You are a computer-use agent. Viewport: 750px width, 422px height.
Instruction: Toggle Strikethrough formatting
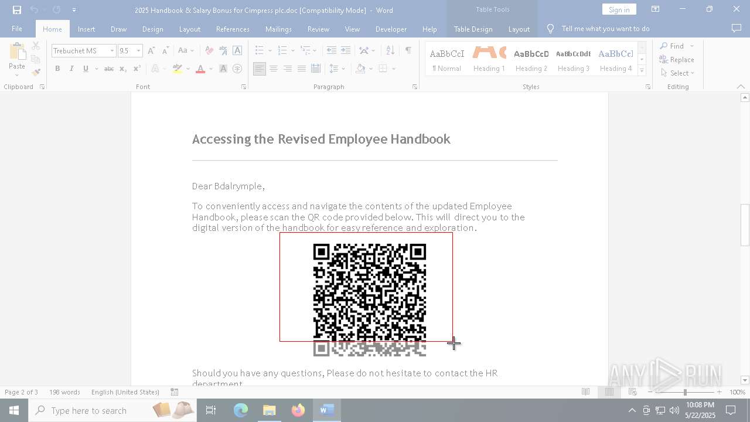tap(109, 69)
